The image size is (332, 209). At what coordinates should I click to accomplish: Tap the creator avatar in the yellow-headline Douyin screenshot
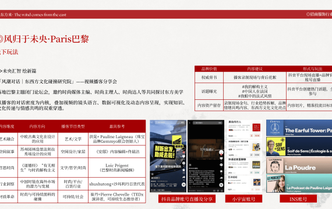click(184, 150)
